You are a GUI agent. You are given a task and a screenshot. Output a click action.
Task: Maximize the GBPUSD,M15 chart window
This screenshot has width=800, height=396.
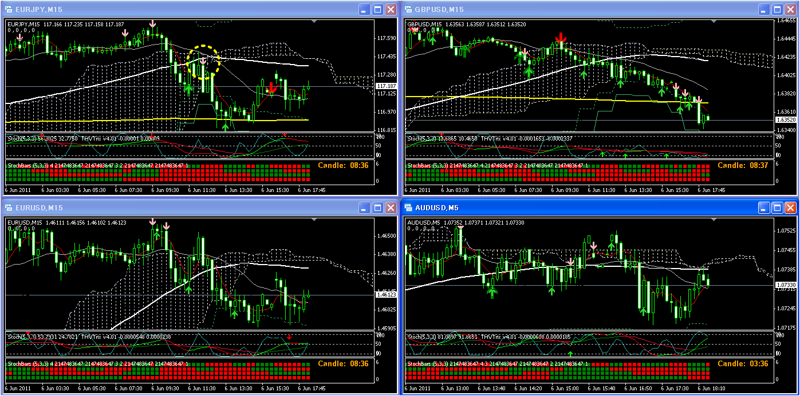point(778,9)
